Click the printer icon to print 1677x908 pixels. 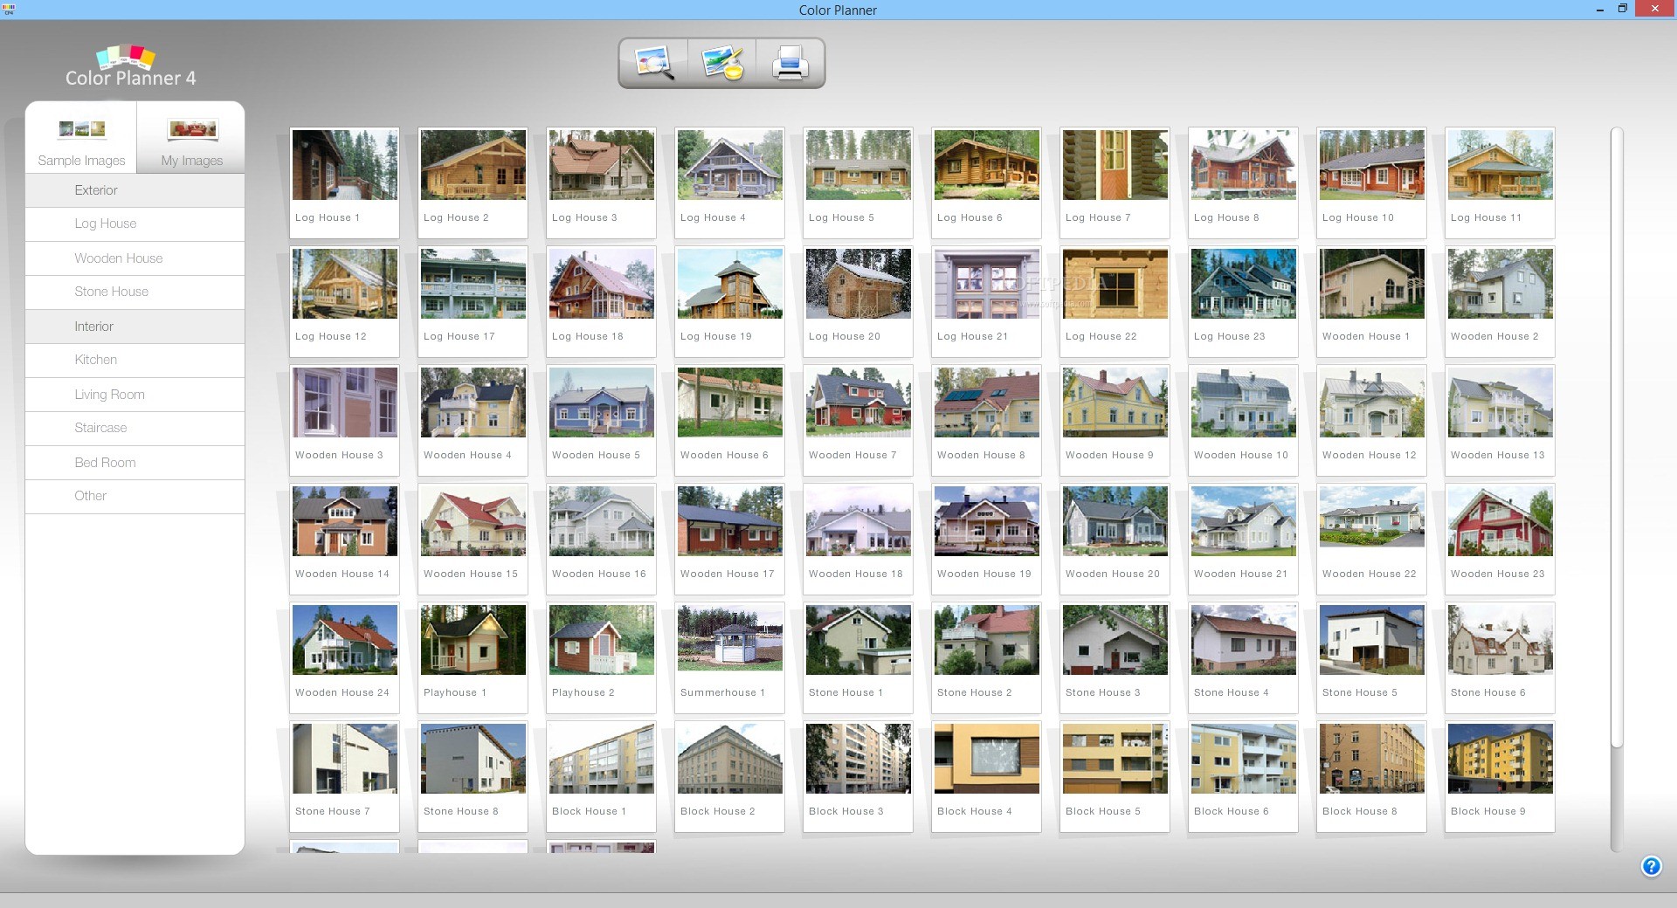click(790, 63)
